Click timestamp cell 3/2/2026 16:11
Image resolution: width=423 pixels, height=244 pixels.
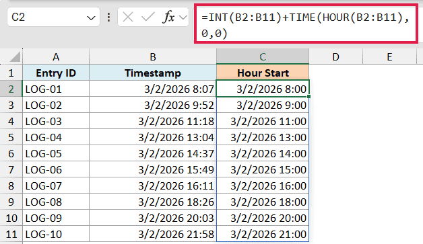(x=153, y=186)
